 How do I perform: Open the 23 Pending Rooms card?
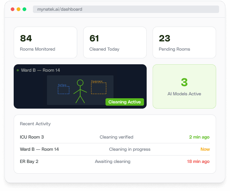tap(184, 42)
